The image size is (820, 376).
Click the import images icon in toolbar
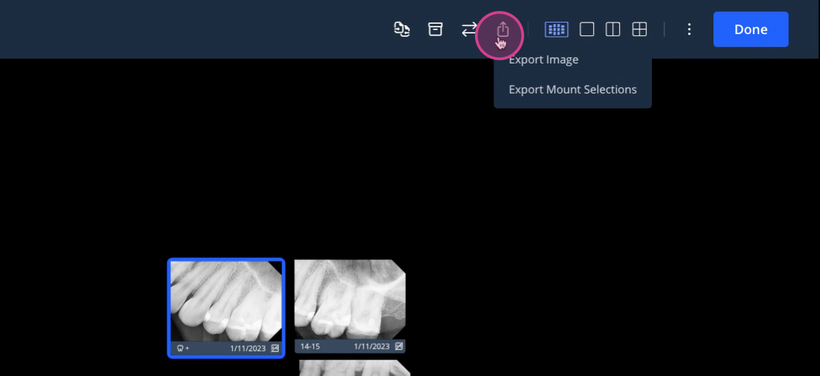(x=402, y=29)
